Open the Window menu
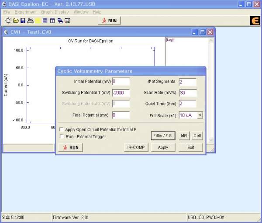The width and height of the screenshot is (262, 223). pyautogui.click(x=81, y=12)
